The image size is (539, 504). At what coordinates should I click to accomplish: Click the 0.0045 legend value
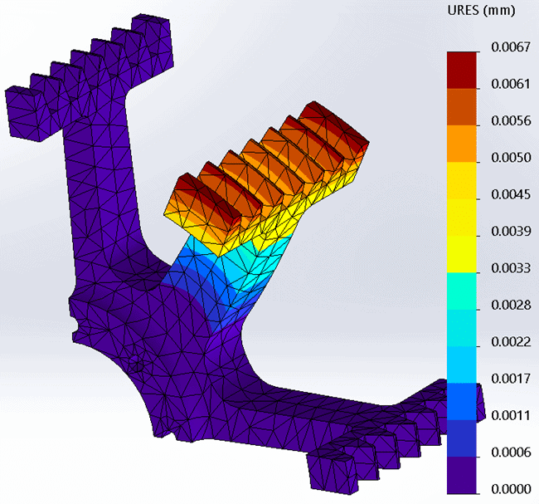tap(511, 194)
